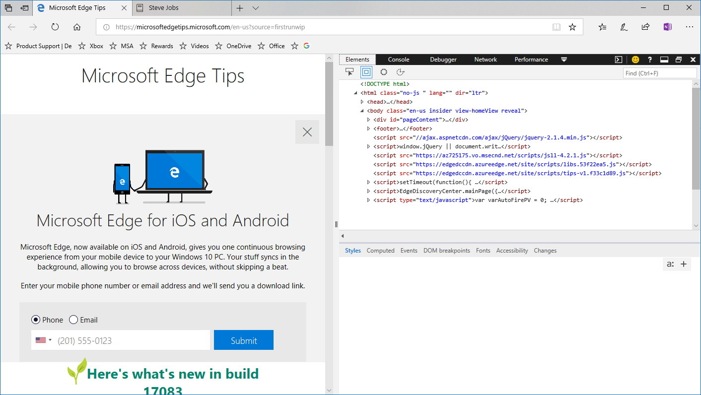Dock DevTools to the bottom
The width and height of the screenshot is (701, 395).
pos(664,60)
